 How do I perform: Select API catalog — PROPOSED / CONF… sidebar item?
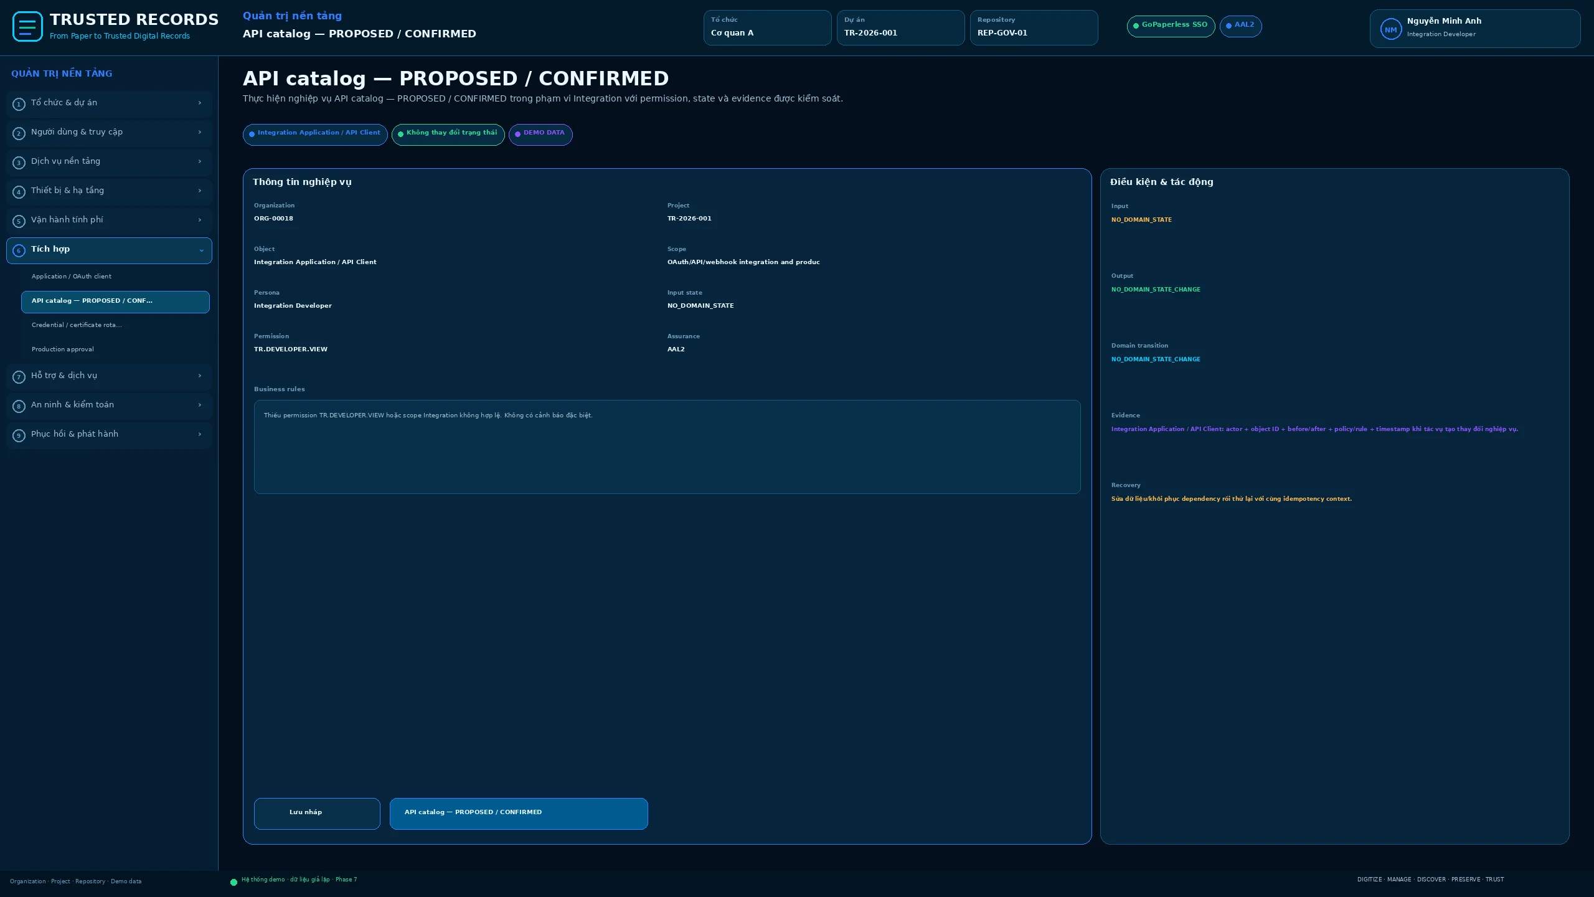tap(115, 301)
